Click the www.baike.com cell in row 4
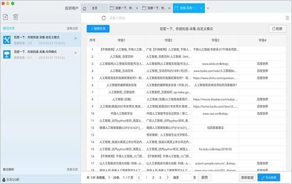Viewport: 292px width, 184px height. (216, 71)
